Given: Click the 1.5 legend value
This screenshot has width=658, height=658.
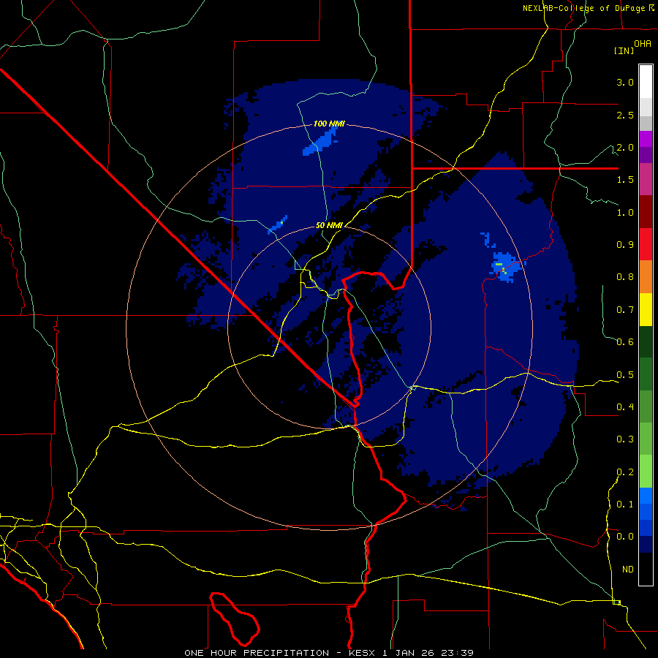Looking at the screenshot, I should click(x=625, y=180).
